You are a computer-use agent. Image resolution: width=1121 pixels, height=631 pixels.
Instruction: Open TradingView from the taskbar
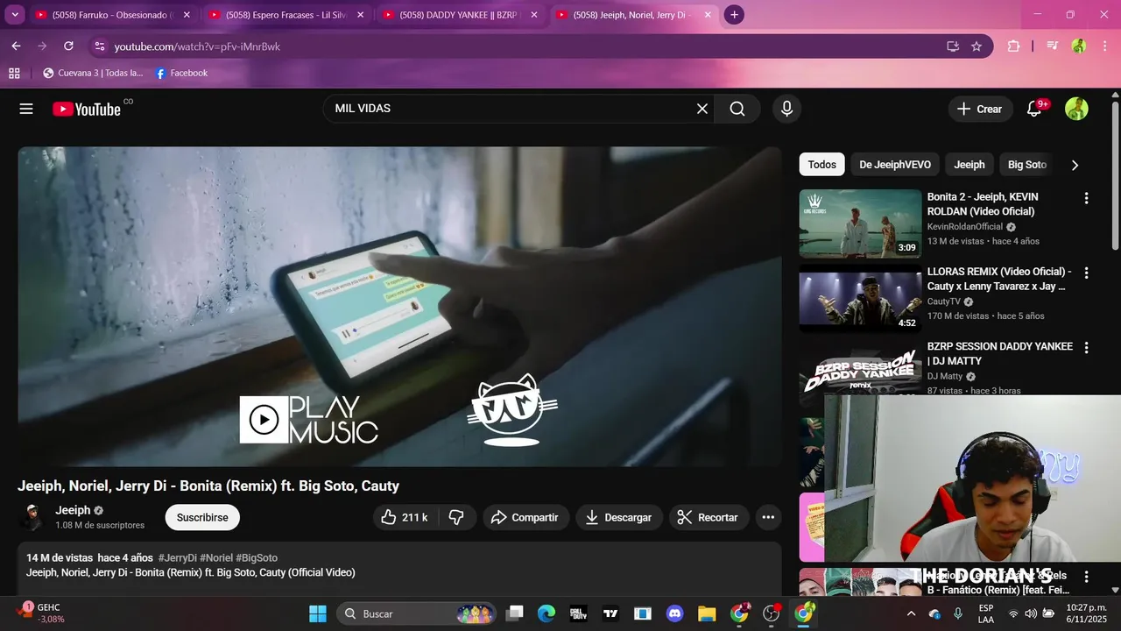tap(610, 613)
